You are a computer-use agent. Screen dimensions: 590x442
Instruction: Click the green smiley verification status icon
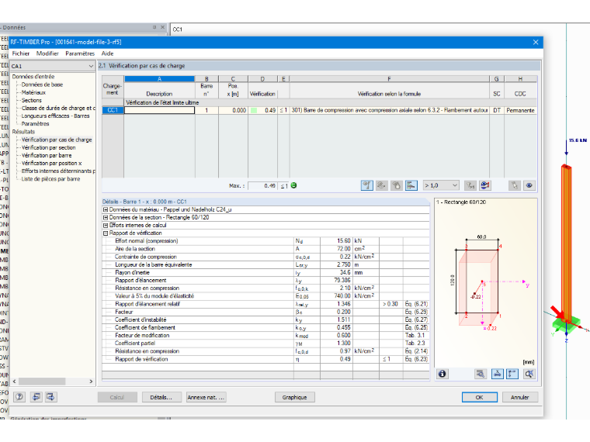tap(294, 185)
